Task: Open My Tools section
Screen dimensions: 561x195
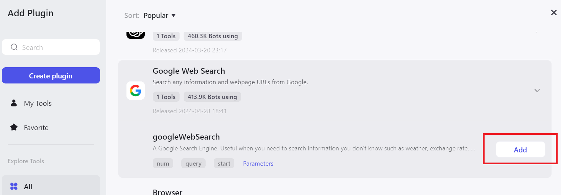Action: tap(38, 103)
